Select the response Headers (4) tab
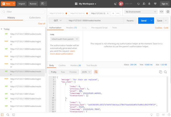The image size is (171, 117). point(76,65)
